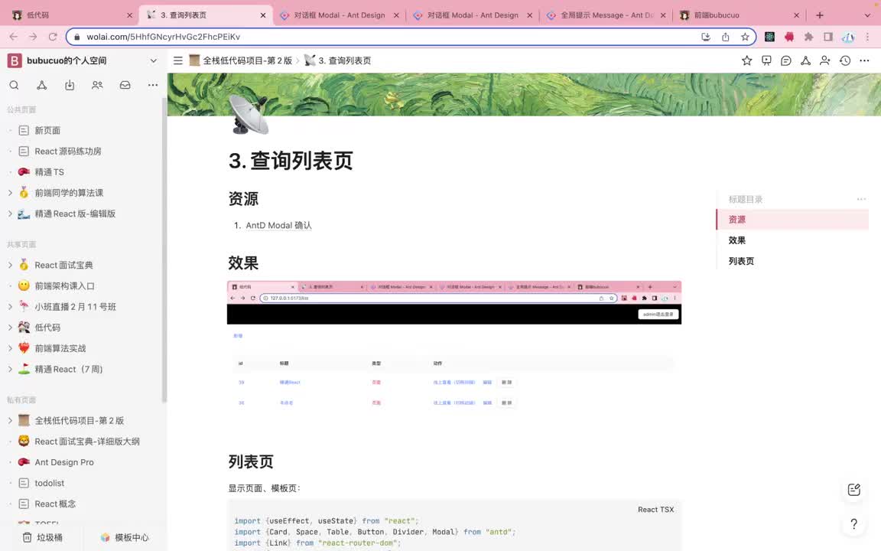Expand 前端算法实战 page
This screenshot has height=551, width=881.
10,347
